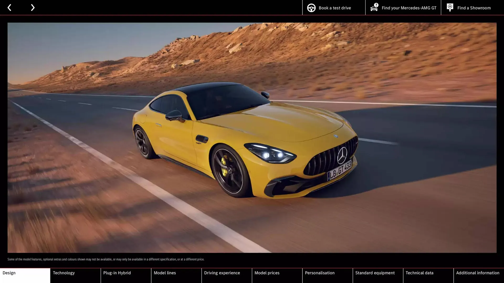Click Book a test drive
504x283 pixels.
(x=334, y=8)
